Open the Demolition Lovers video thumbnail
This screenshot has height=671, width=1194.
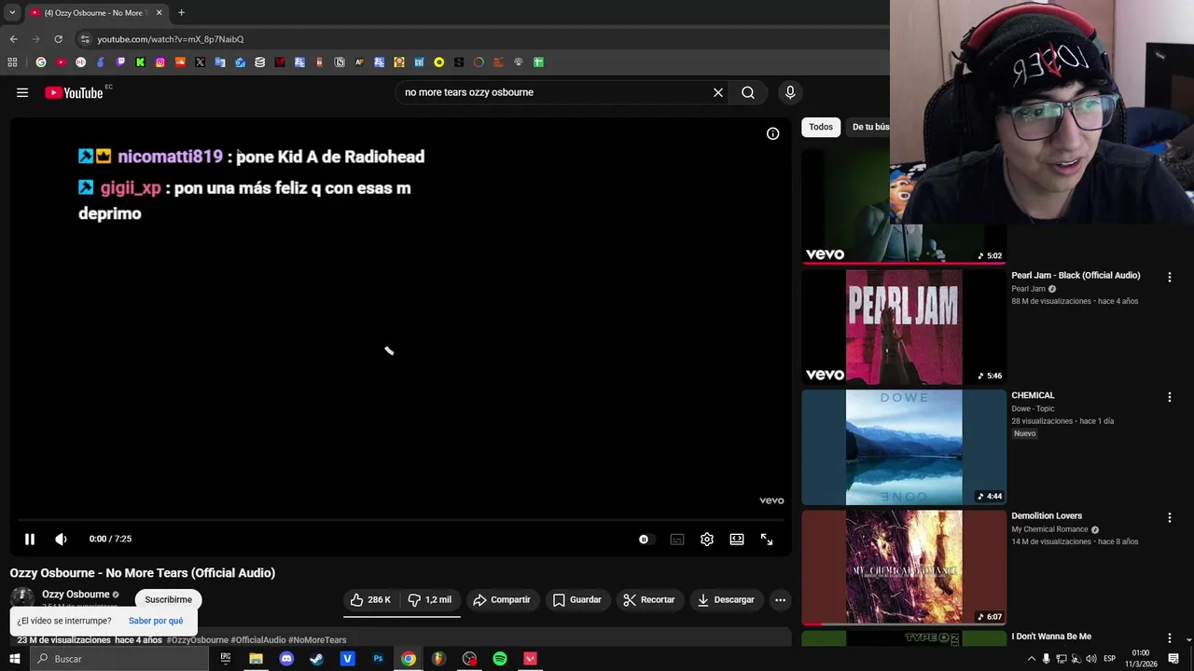904,567
